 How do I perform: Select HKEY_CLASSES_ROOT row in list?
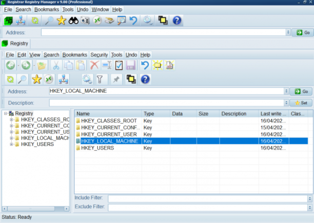[x=192, y=121]
